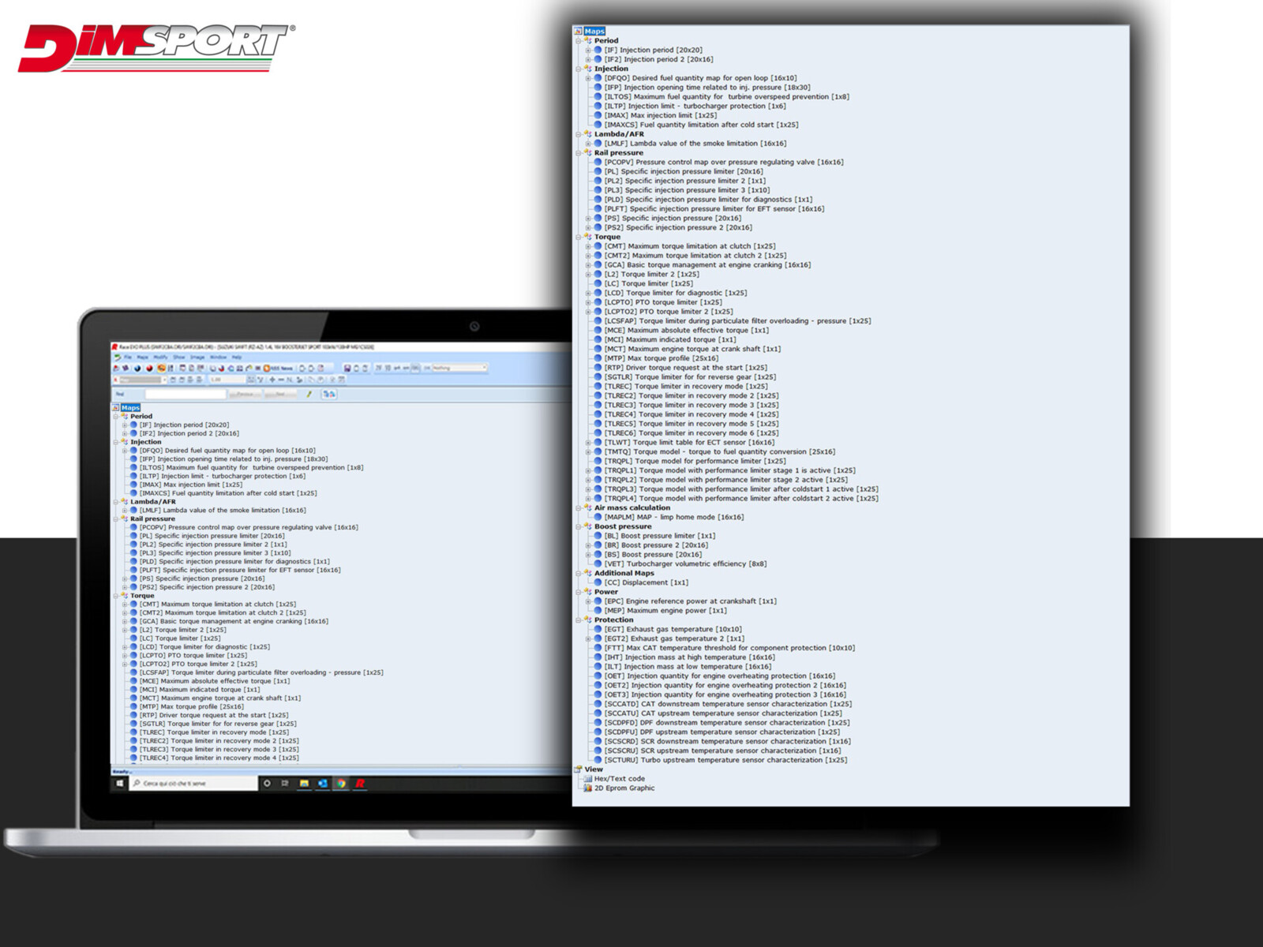
Task: Click the pencil icon in Find bar
Action: 309,394
